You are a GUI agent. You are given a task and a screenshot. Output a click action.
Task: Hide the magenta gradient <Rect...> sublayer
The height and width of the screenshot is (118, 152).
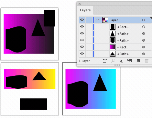click(x=82, y=47)
